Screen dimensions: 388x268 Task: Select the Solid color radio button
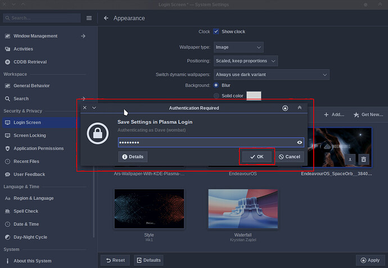216,96
